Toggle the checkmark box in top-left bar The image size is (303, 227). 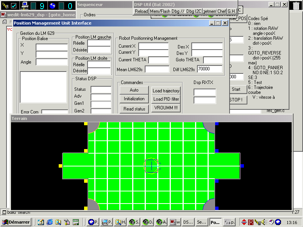pyautogui.click(x=14, y=5)
